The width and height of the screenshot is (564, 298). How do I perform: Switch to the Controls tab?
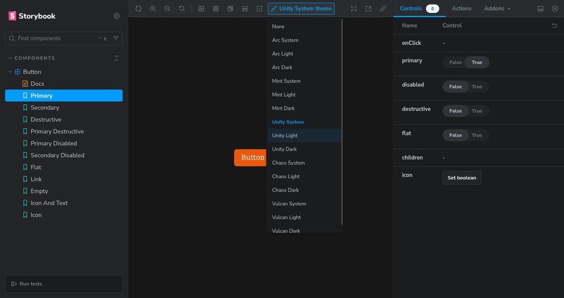(420, 8)
